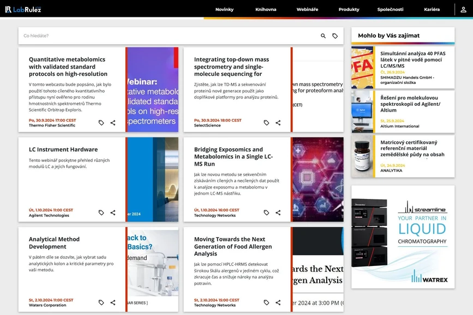Viewport: 473px width, 315px height.
Task: Share the Quantitative metabolomics webinar
Action: pos(113,123)
